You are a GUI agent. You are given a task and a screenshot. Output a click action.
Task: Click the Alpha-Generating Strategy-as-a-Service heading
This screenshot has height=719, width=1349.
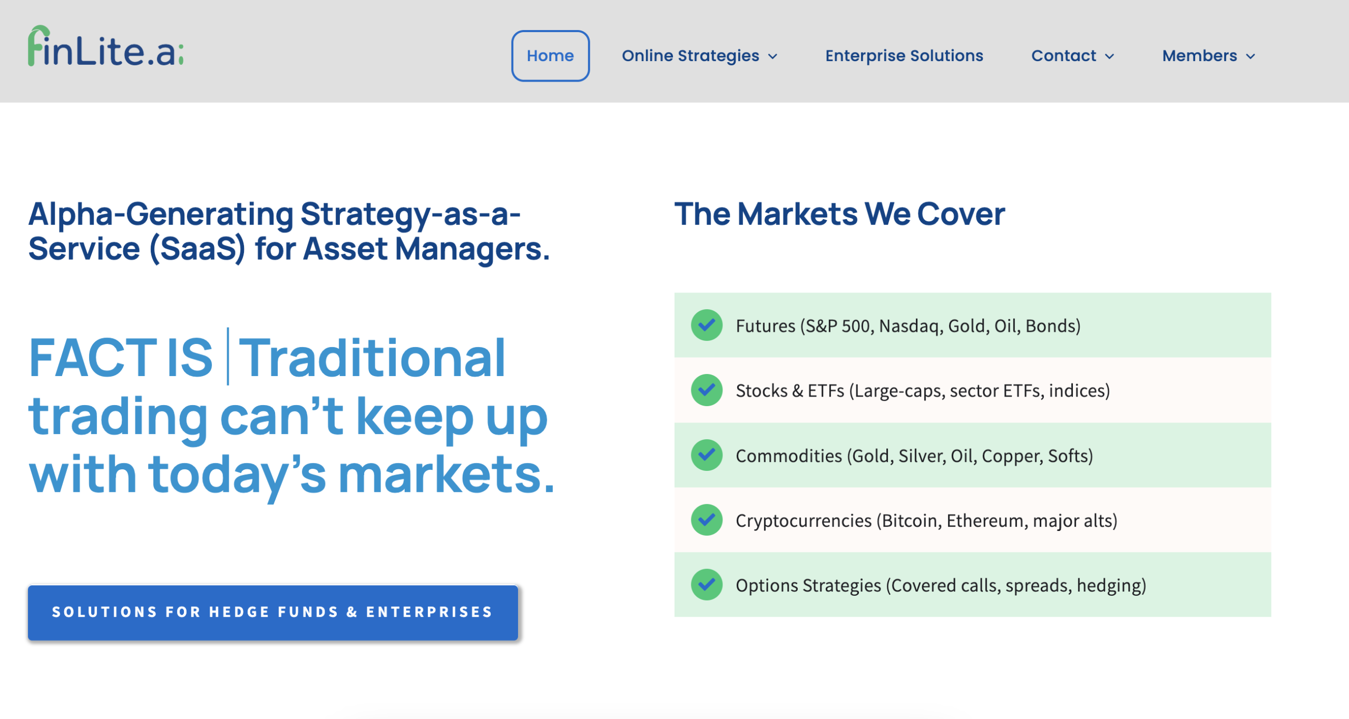[289, 231]
